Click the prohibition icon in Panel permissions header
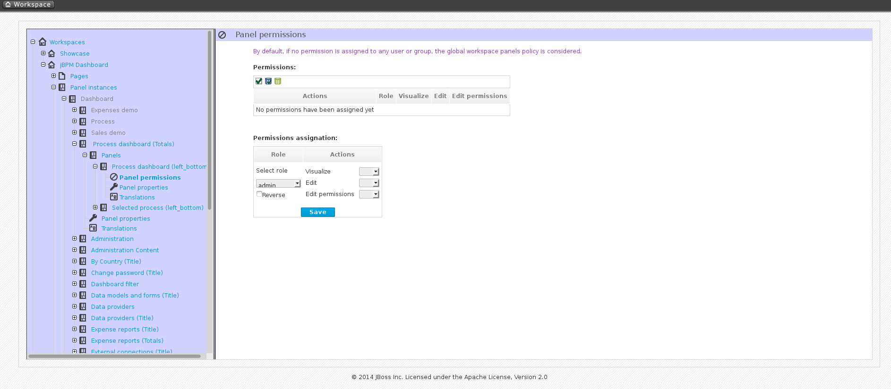This screenshot has width=891, height=389. point(222,35)
